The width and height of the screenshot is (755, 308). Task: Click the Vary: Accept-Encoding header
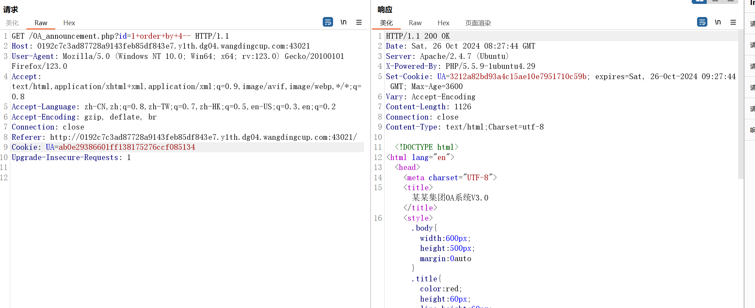(x=430, y=97)
